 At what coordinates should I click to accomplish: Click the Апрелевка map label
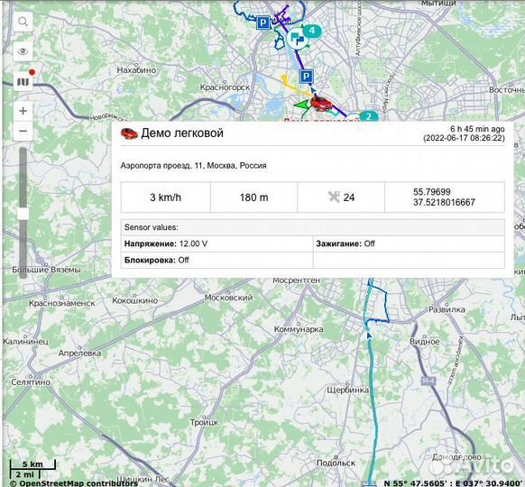tap(79, 354)
